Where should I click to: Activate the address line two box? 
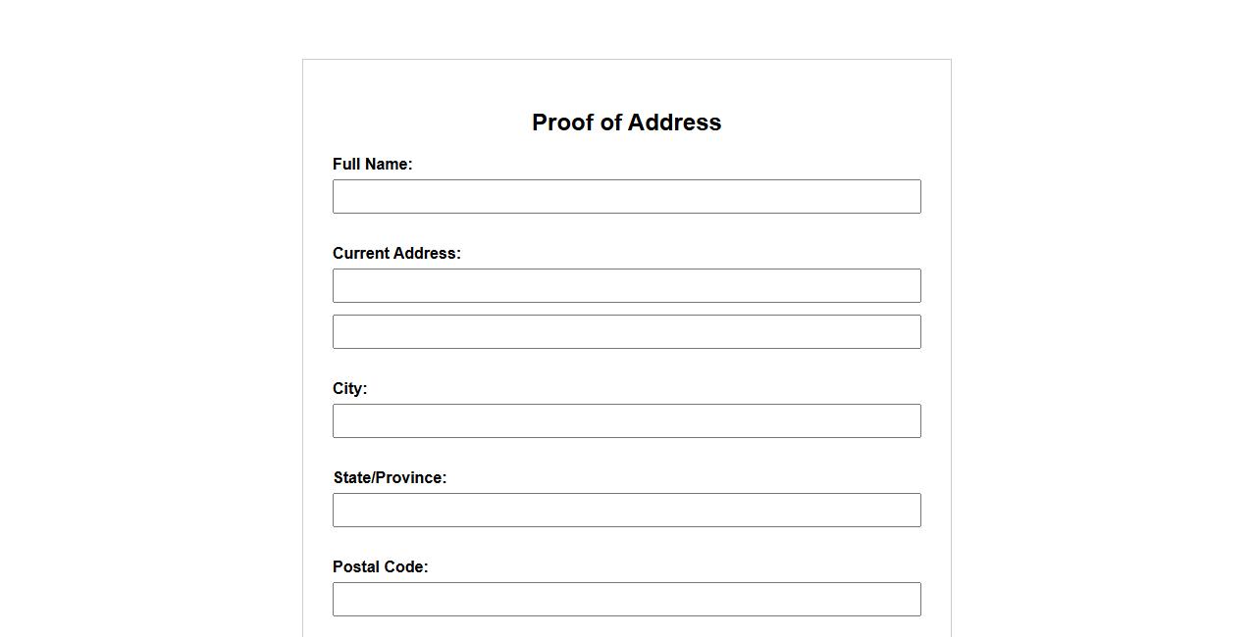pos(626,331)
